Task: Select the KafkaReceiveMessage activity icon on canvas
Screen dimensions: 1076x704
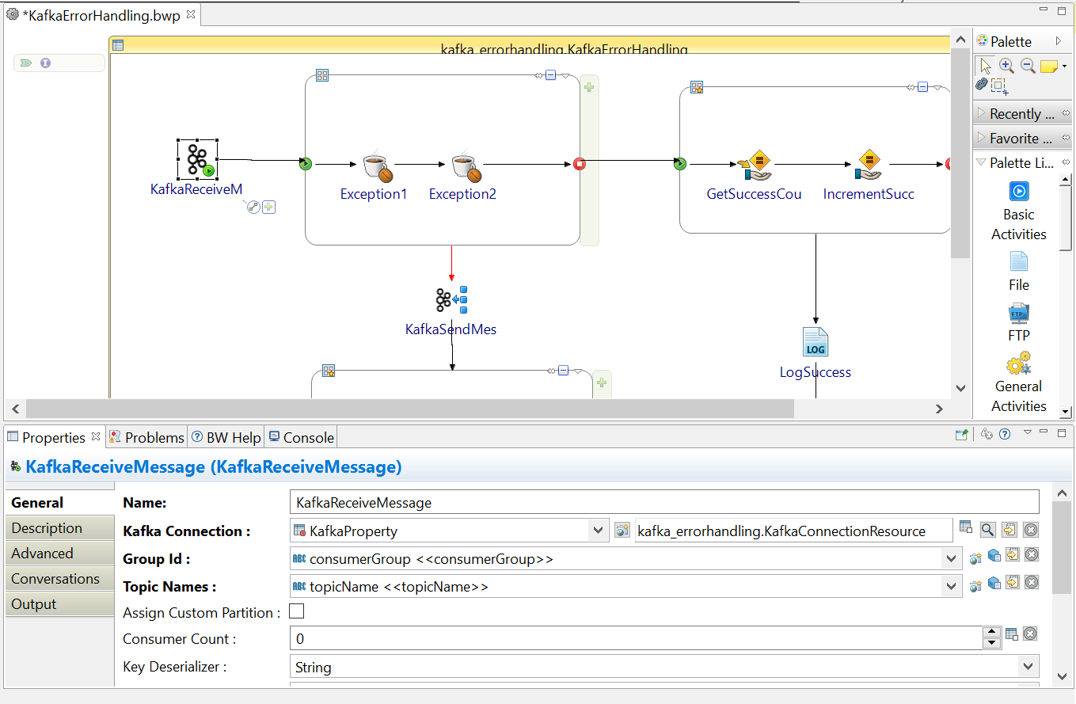Action: click(197, 159)
